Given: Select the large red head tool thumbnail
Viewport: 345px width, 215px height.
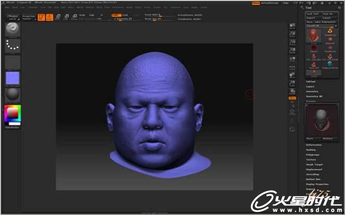Looking at the screenshot, I should [x=314, y=35].
